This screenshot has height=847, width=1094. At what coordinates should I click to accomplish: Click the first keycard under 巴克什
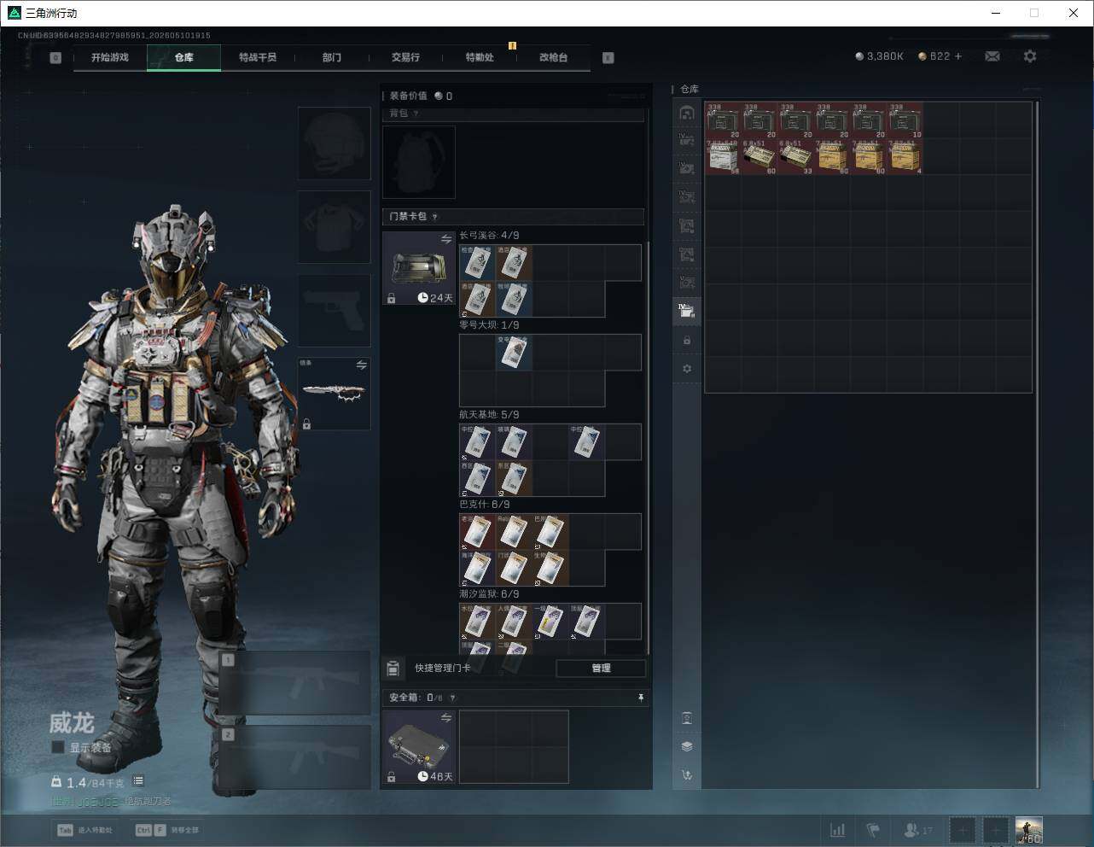point(478,532)
